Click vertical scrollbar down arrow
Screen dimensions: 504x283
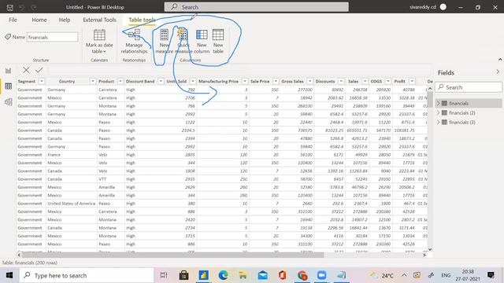430,249
